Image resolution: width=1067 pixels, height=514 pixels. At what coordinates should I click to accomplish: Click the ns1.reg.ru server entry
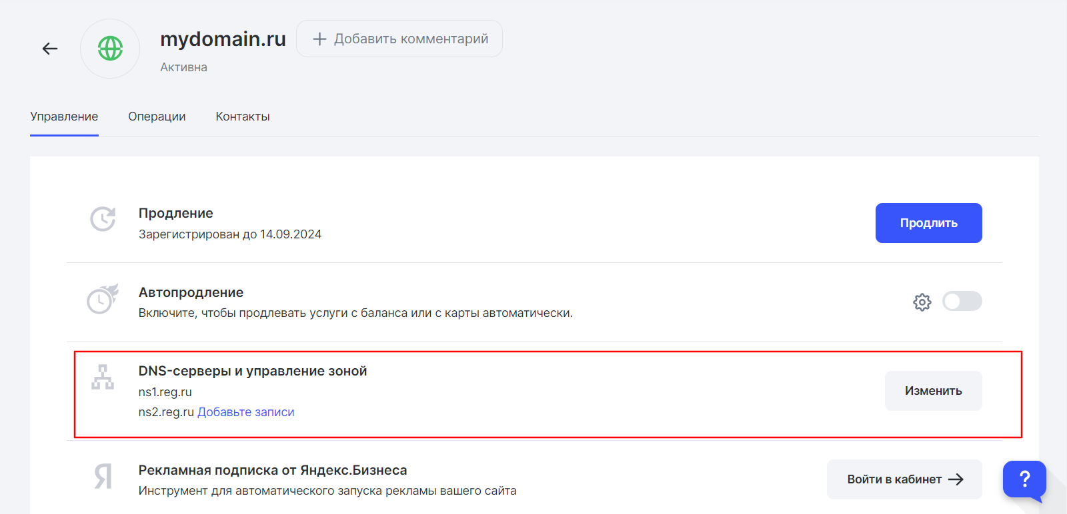click(x=165, y=392)
